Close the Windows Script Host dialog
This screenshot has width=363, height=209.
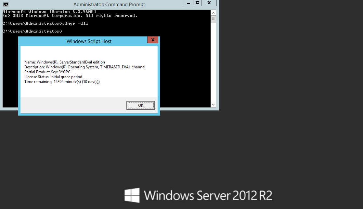pyautogui.click(x=153, y=40)
